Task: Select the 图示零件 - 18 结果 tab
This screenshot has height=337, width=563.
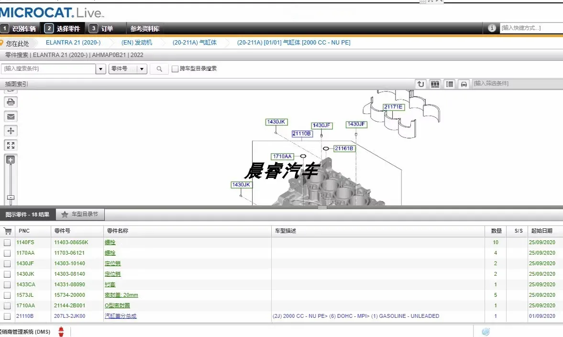Action: point(28,214)
